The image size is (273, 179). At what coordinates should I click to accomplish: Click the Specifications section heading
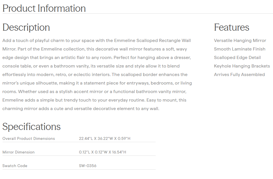pyautogui.click(x=31, y=127)
